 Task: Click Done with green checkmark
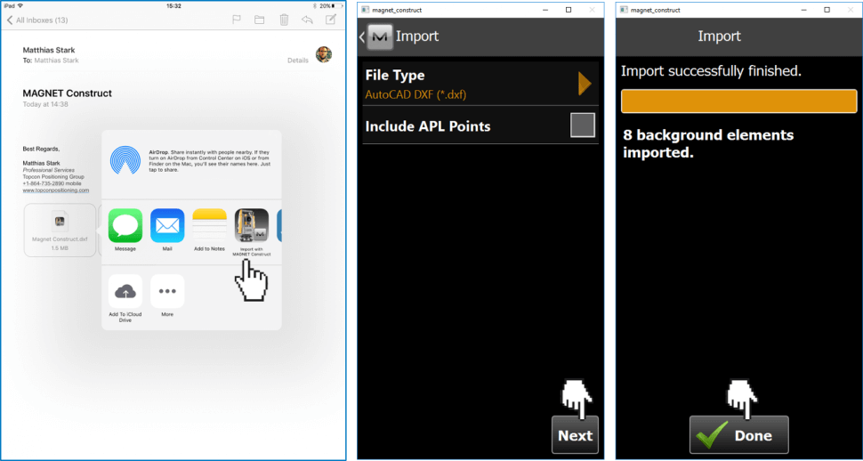click(739, 435)
